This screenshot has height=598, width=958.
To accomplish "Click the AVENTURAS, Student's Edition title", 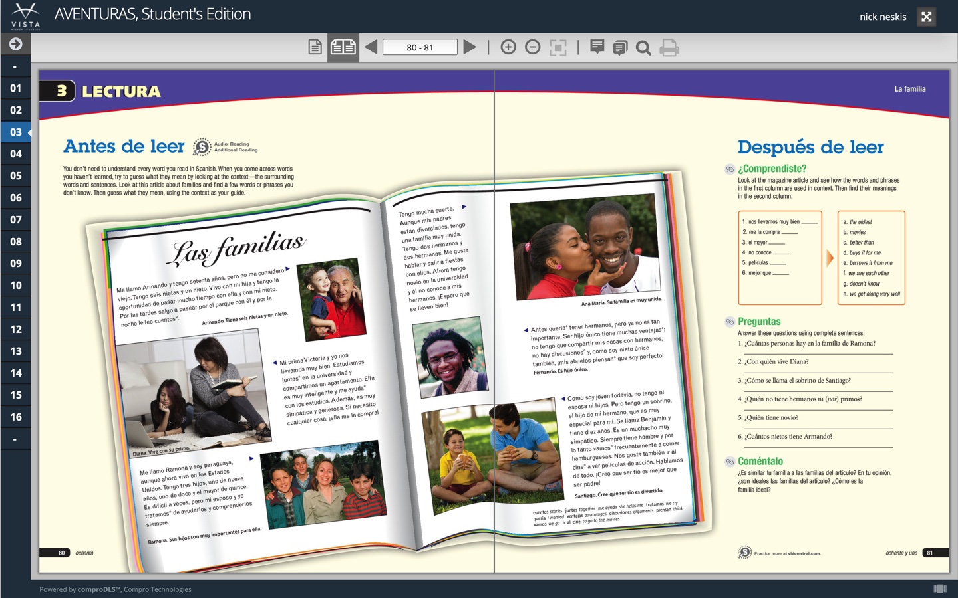I will pyautogui.click(x=152, y=14).
